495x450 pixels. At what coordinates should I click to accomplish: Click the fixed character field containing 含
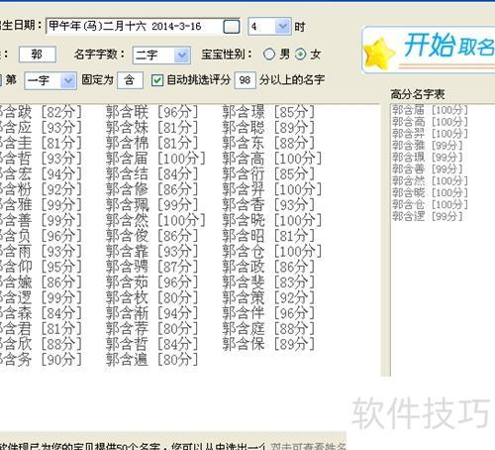tap(130, 80)
